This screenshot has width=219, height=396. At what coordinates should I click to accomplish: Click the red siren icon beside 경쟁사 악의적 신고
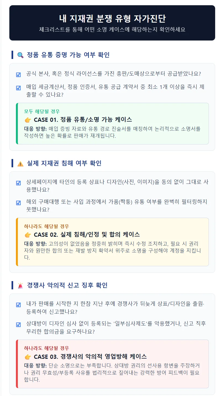(20, 285)
